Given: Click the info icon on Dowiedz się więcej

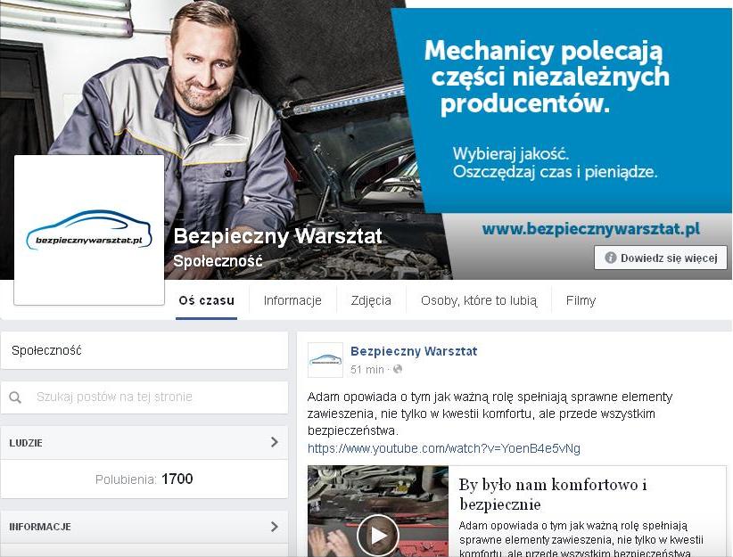Looking at the screenshot, I should pyautogui.click(x=610, y=258).
